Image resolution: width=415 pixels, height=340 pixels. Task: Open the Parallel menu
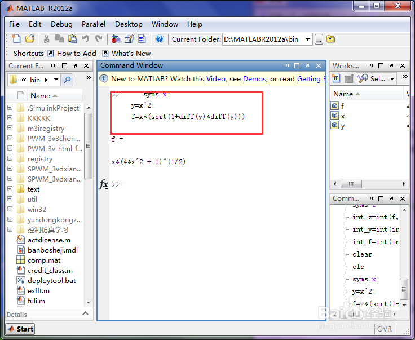coord(94,24)
